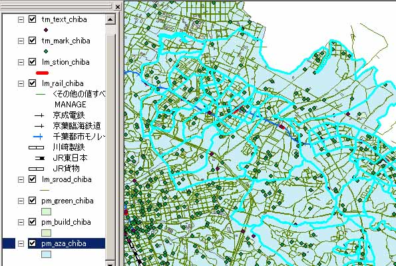Viewport: 396px width, 266px height.
Task: Click the MANAGE field heading
Action: click(x=70, y=104)
